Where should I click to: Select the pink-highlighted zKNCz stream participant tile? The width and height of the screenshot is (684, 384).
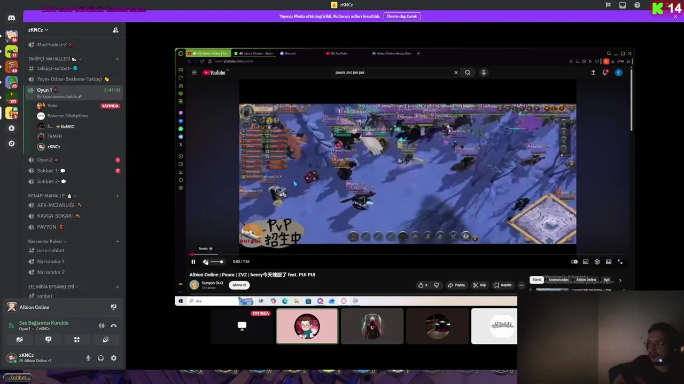pyautogui.click(x=307, y=326)
